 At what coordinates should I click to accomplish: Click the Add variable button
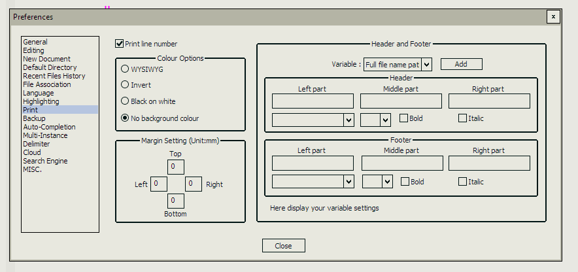pos(461,64)
